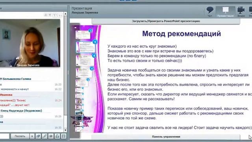Image resolution: width=252 pixels, height=142 pixels.
Task: Click the slide title Метод рекомендаций
Action: 182,34
